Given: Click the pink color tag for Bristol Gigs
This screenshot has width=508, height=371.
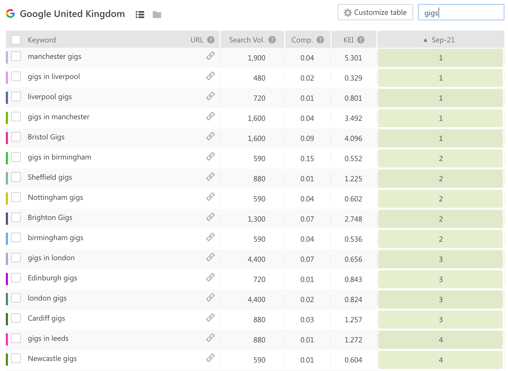Looking at the screenshot, I should [x=7, y=138].
